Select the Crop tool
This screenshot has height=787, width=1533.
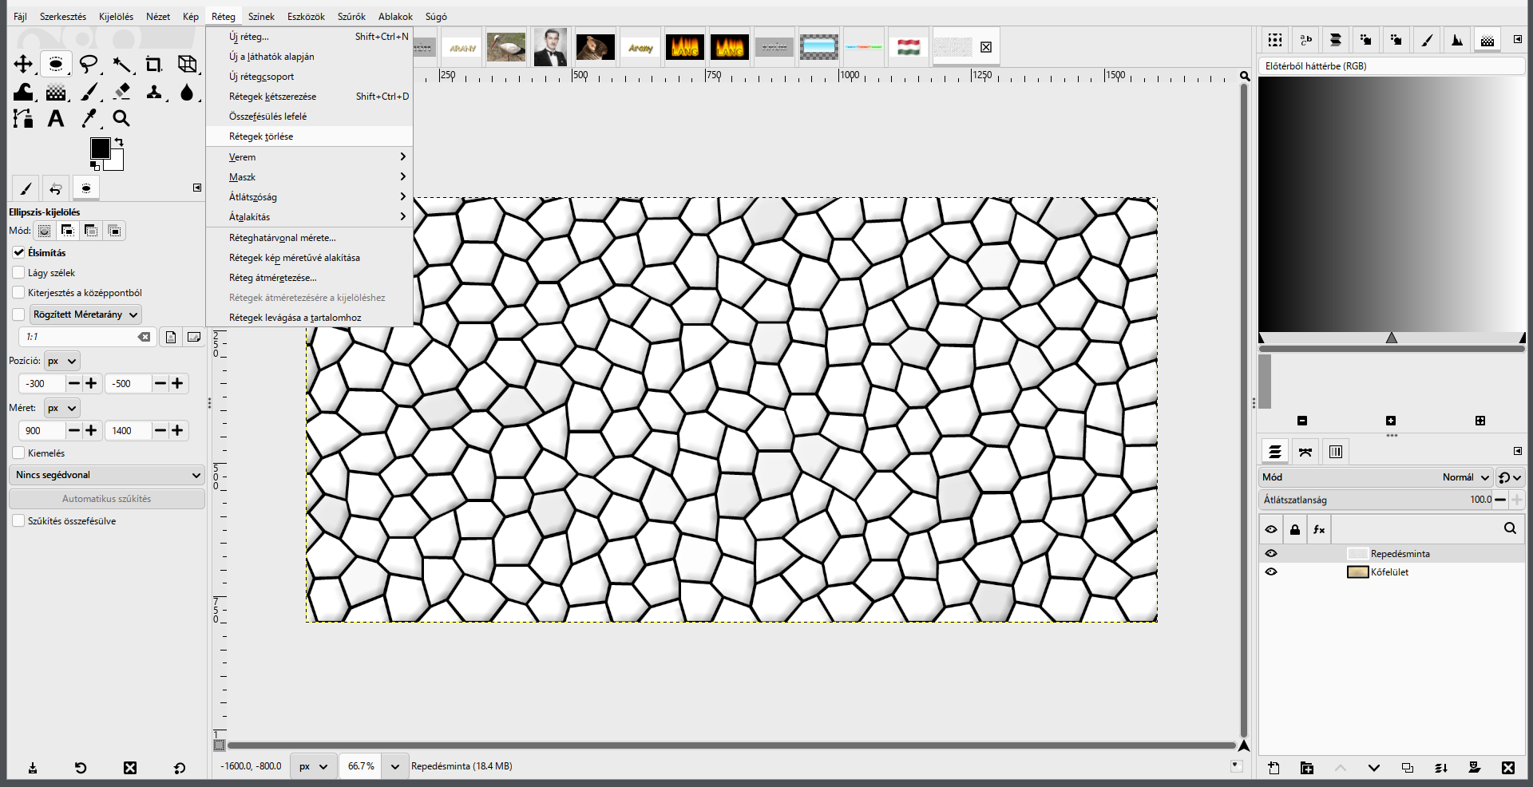tap(154, 64)
